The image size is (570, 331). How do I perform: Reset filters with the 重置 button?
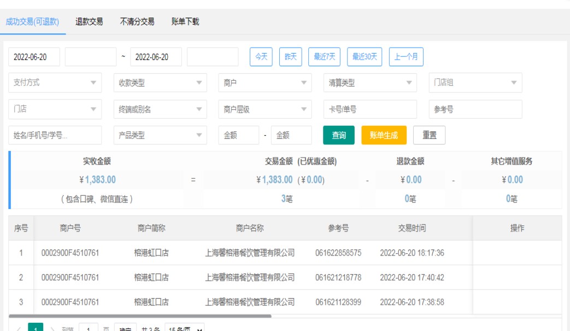[429, 135]
